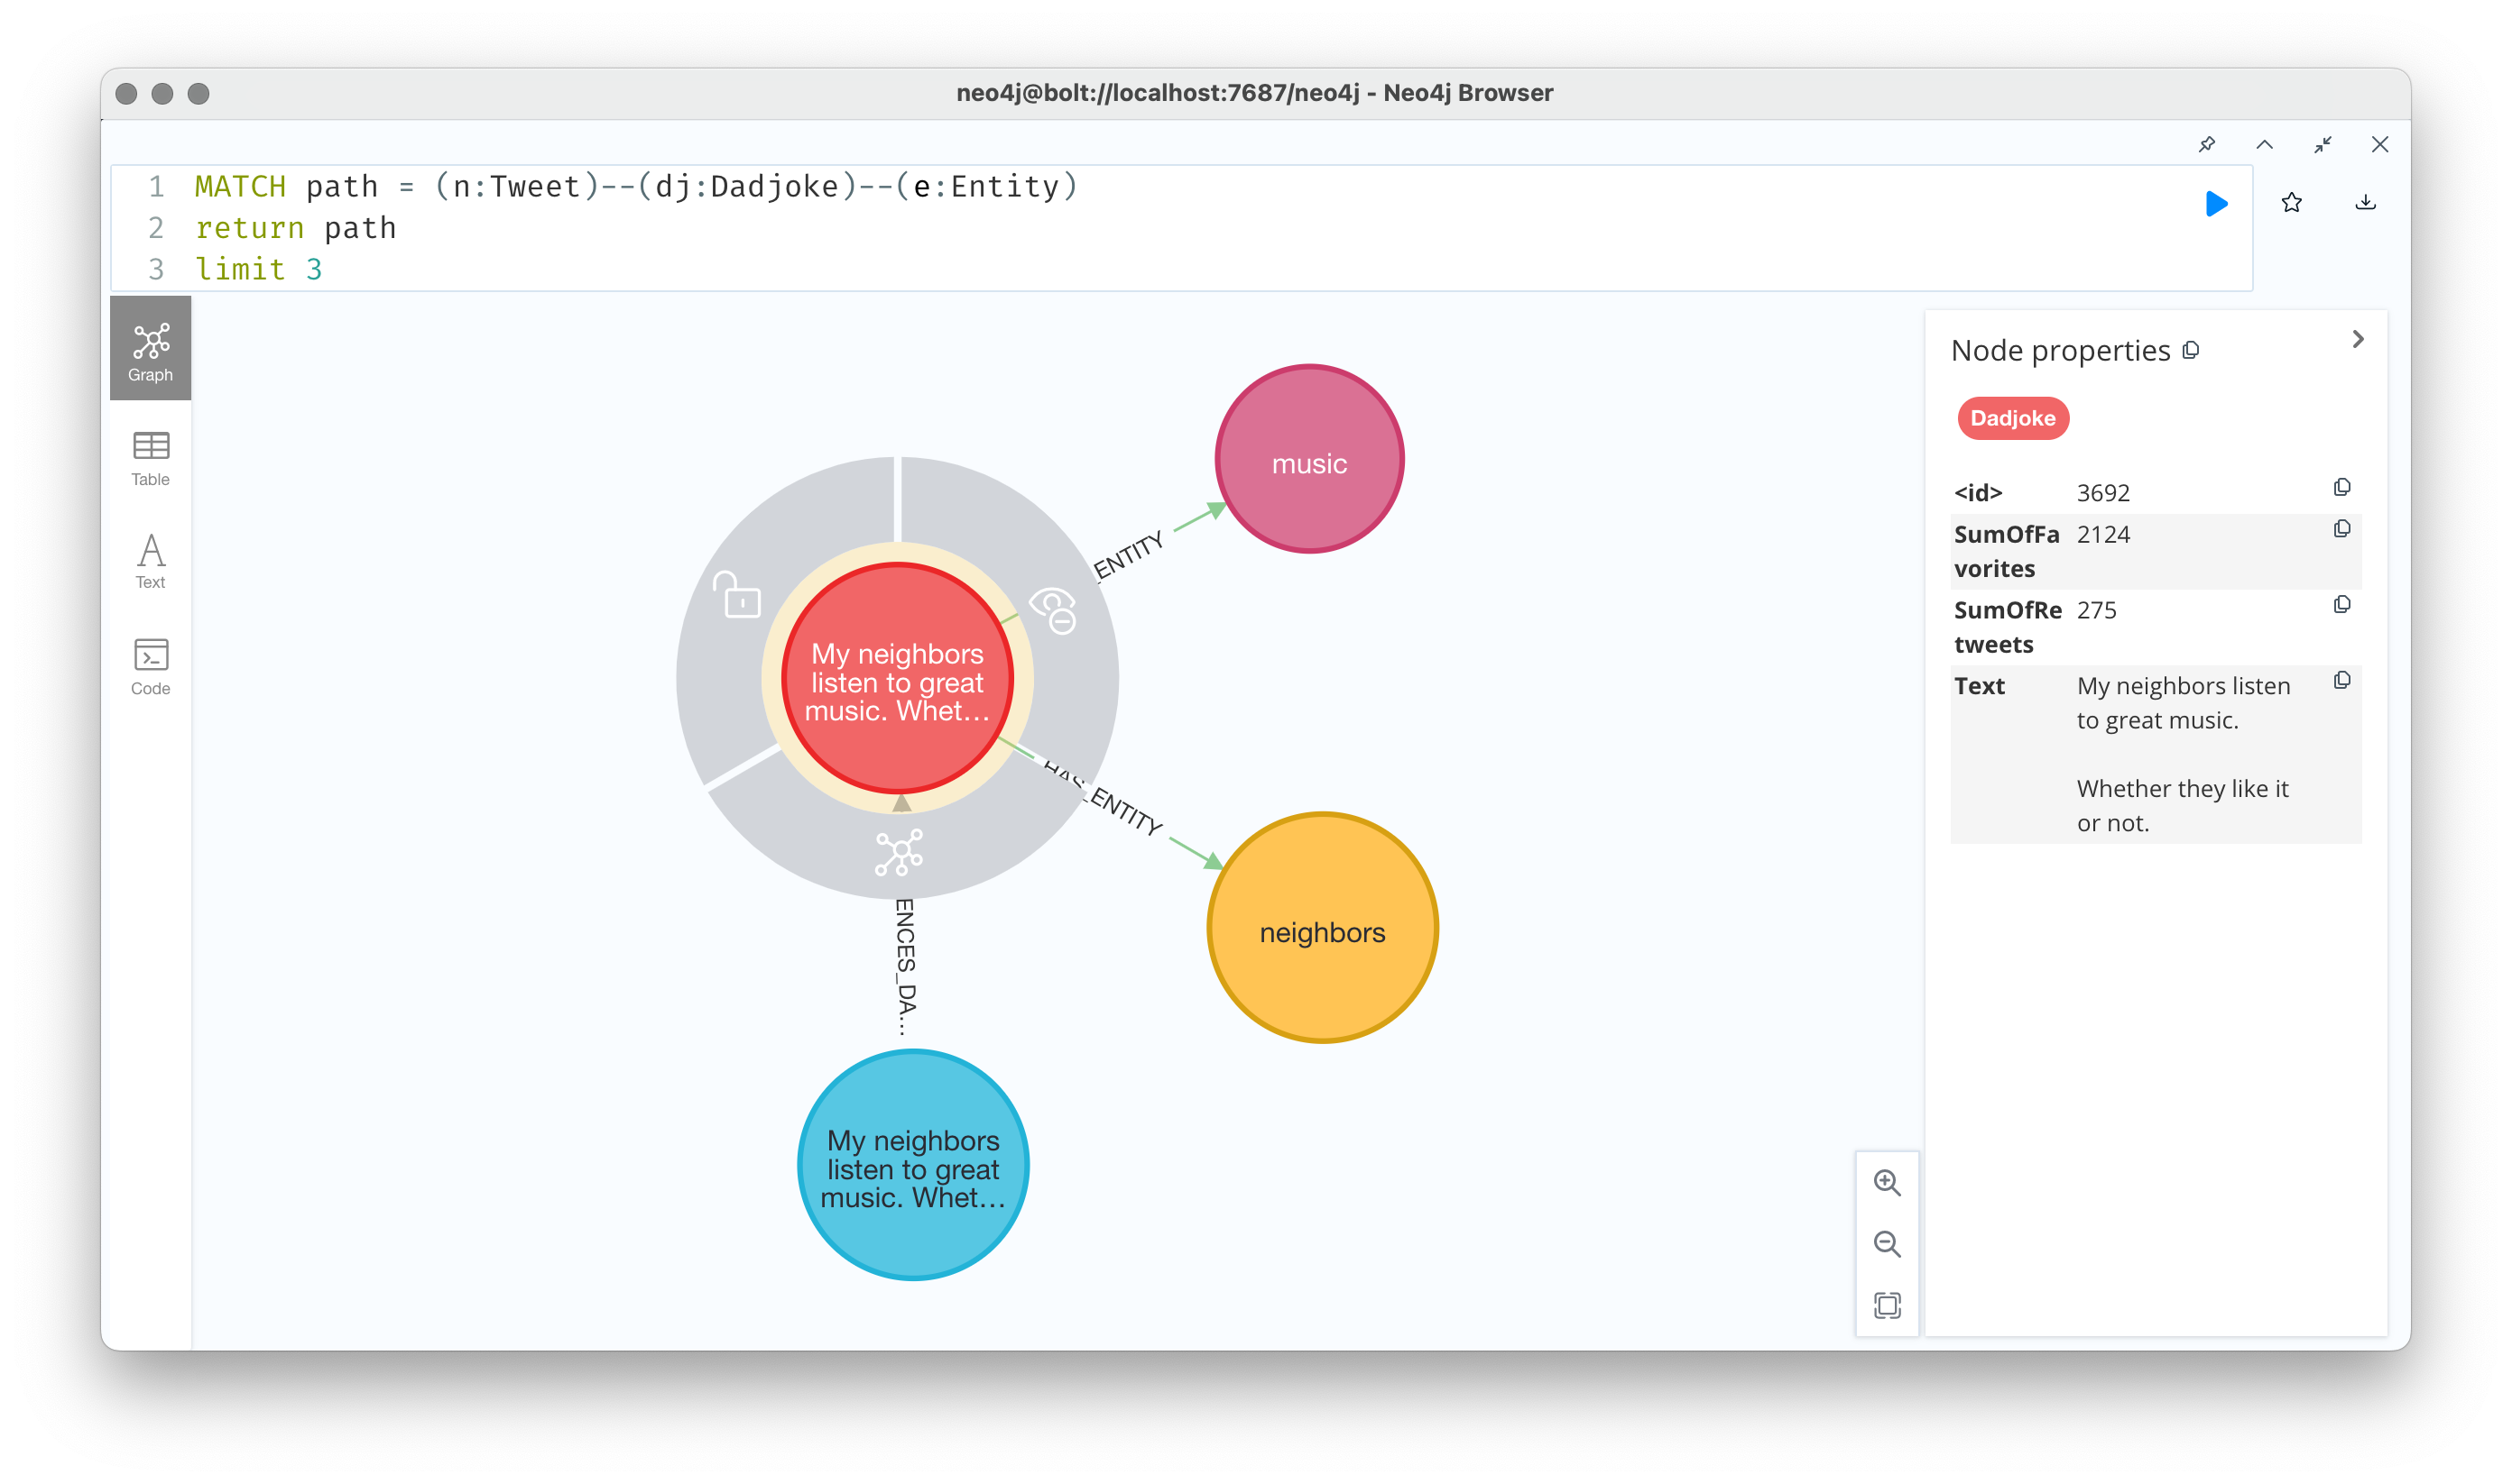Copy the Text property value
Viewport: 2512px width, 1484px height.
(2341, 681)
